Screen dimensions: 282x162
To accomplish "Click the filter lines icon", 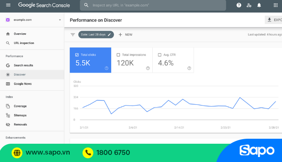I will pos(73,34).
